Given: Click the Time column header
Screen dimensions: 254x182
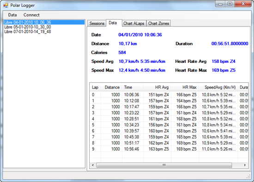Looking at the screenshot, I should click(133, 87).
